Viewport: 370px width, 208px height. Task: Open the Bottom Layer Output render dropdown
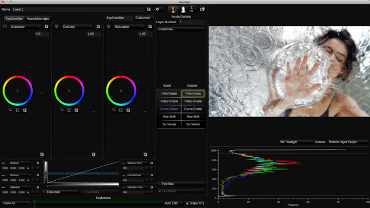pos(348,142)
